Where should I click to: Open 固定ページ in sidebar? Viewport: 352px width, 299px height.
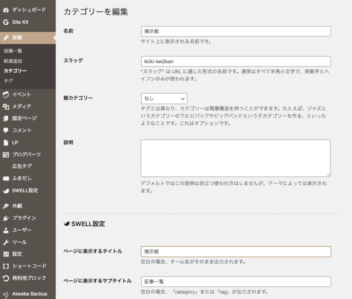pyautogui.click(x=28, y=118)
